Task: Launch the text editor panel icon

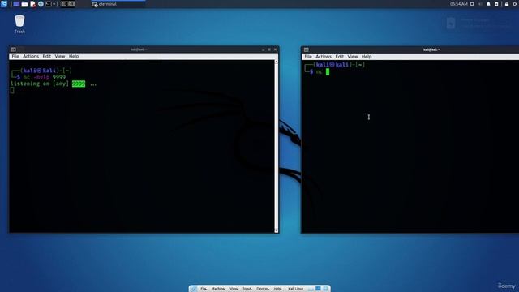Action: pyautogui.click(x=32, y=4)
